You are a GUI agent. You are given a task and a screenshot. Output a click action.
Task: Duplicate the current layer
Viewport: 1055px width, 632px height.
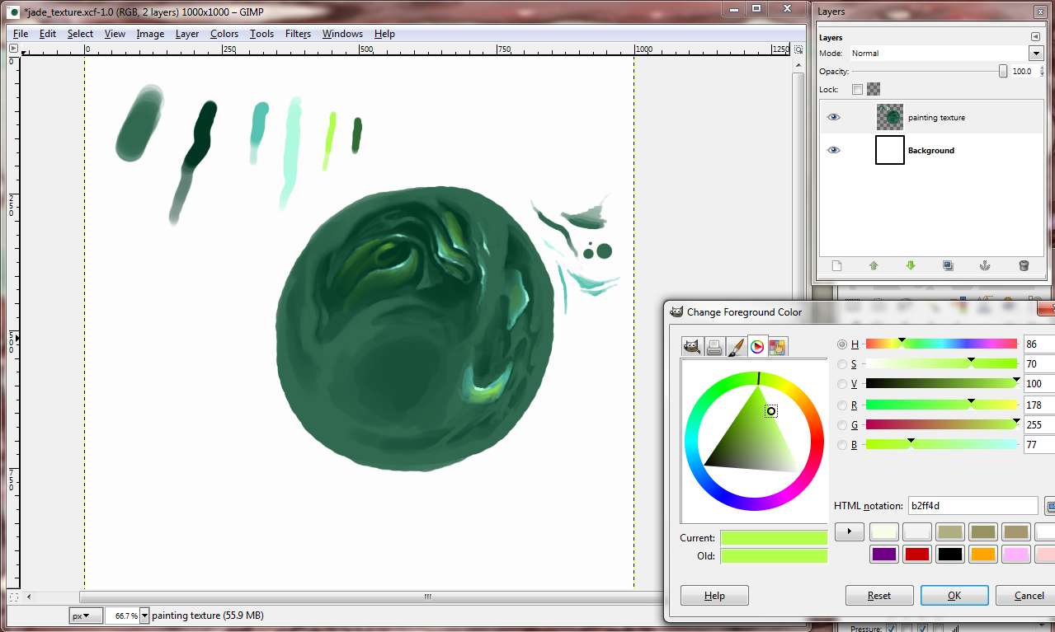[948, 265]
